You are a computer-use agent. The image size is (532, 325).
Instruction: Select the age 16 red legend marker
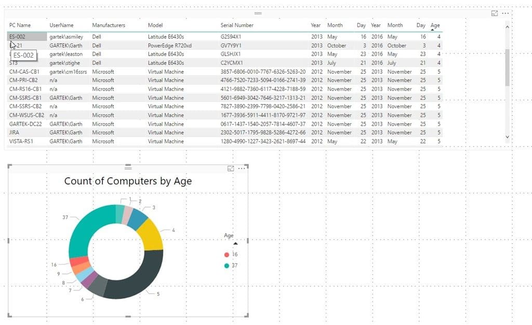click(227, 255)
